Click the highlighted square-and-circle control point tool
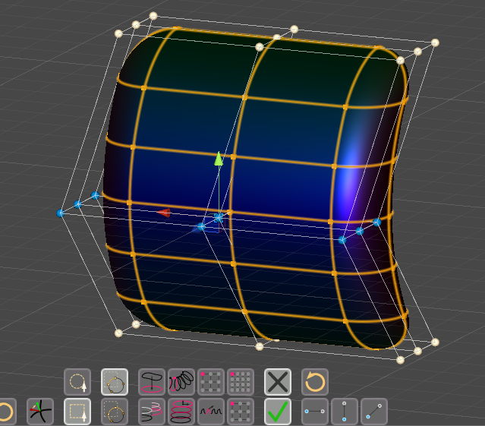The height and width of the screenshot is (426, 485). pyautogui.click(x=115, y=382)
